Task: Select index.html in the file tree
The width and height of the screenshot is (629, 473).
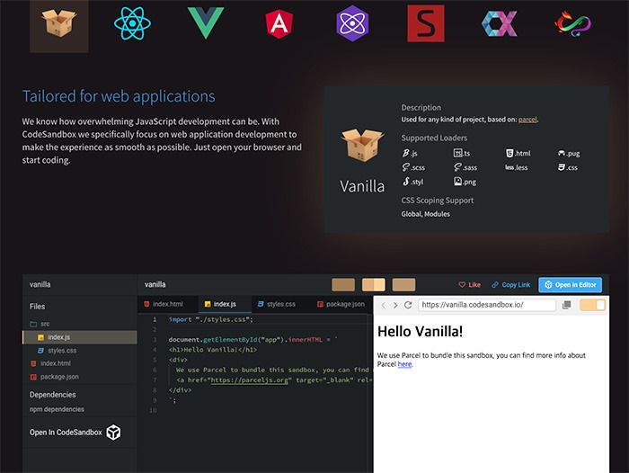Action: [80, 363]
